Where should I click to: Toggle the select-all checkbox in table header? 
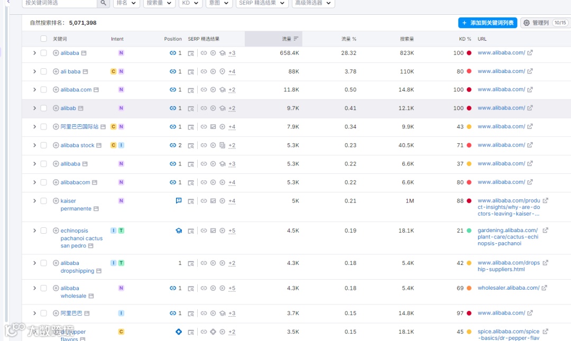point(44,39)
